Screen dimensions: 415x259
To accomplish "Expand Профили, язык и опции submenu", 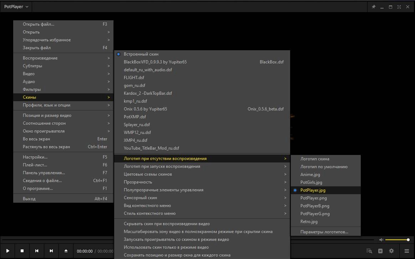I will tap(63, 105).
